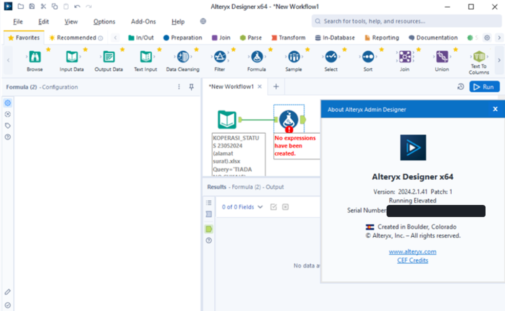Collapse tool categories using the left chevron
The image size is (505, 311).
click(x=115, y=37)
